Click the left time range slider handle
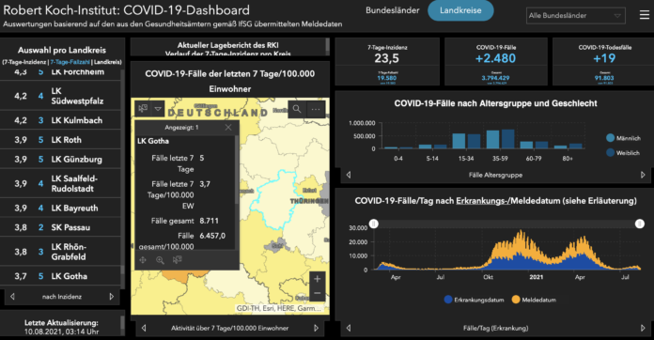Image resolution: width=654 pixels, height=340 pixels. tap(374, 224)
